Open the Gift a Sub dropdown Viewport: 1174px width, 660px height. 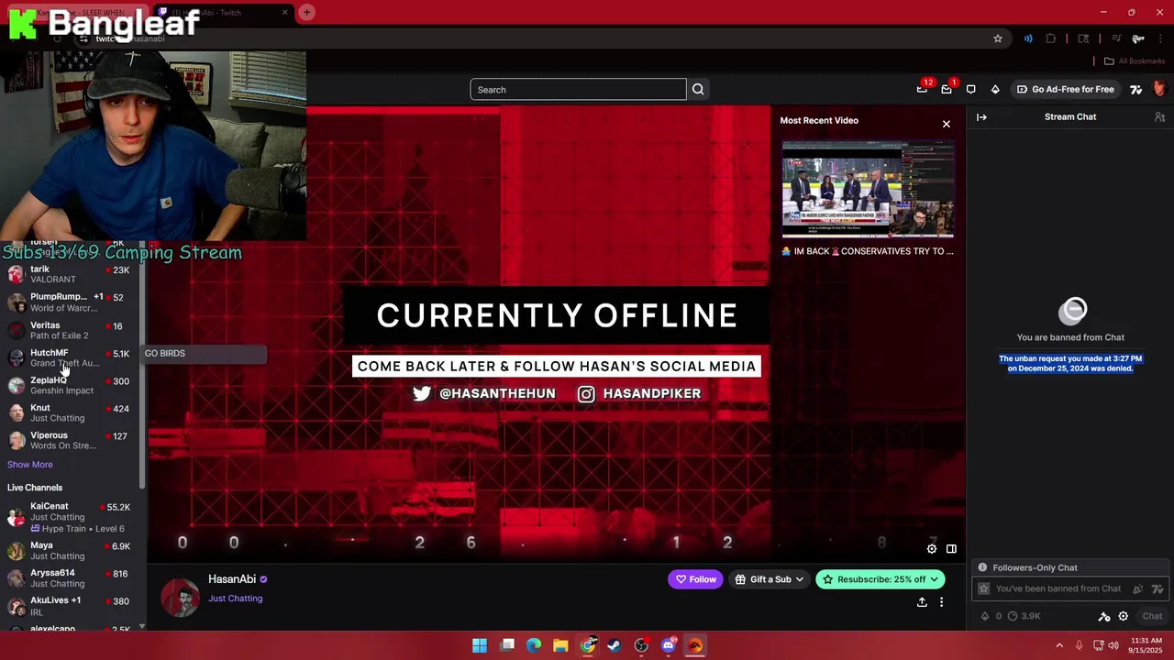(770, 579)
